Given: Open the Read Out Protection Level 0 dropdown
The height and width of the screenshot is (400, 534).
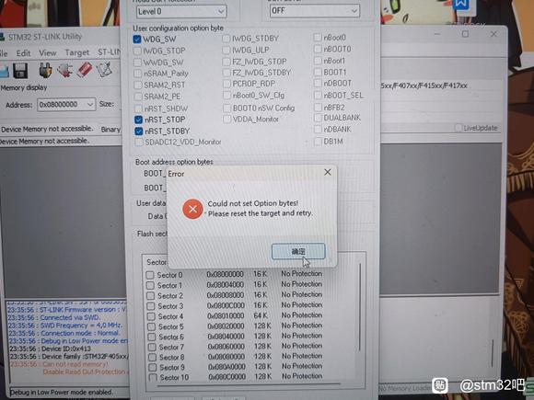Looking at the screenshot, I should (181, 12).
